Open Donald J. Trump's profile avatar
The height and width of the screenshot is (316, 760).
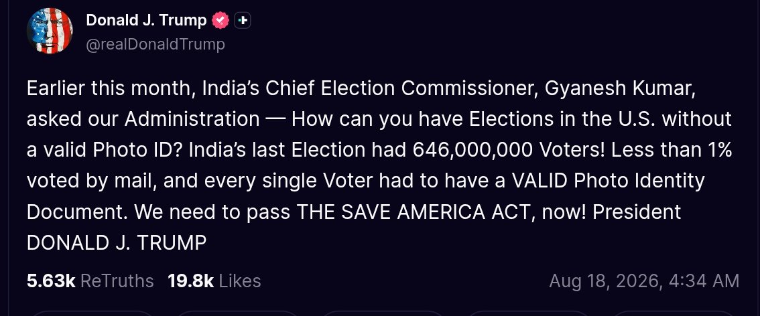tap(50, 31)
